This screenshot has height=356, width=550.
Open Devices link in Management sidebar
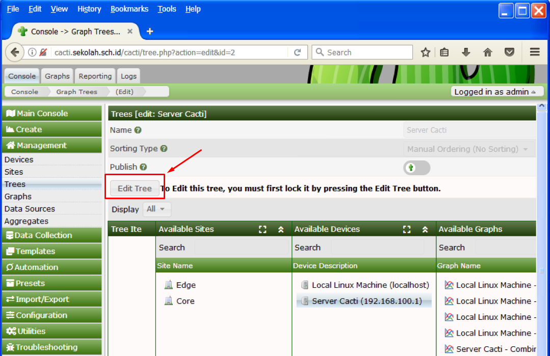(19, 159)
